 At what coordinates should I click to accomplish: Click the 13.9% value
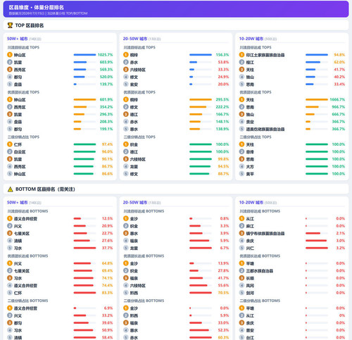[x=223, y=263]
